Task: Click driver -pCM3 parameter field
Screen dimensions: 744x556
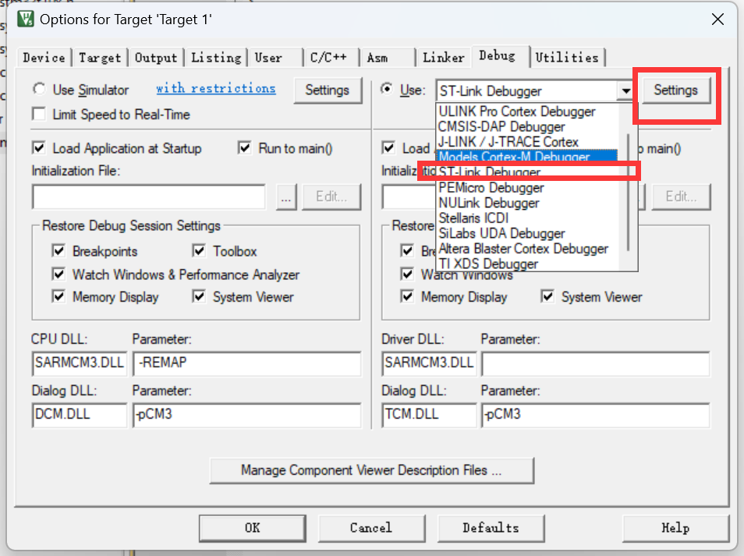Action: coord(596,415)
